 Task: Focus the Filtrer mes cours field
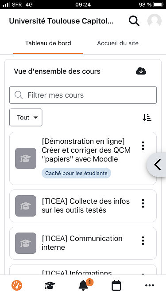click(83, 95)
